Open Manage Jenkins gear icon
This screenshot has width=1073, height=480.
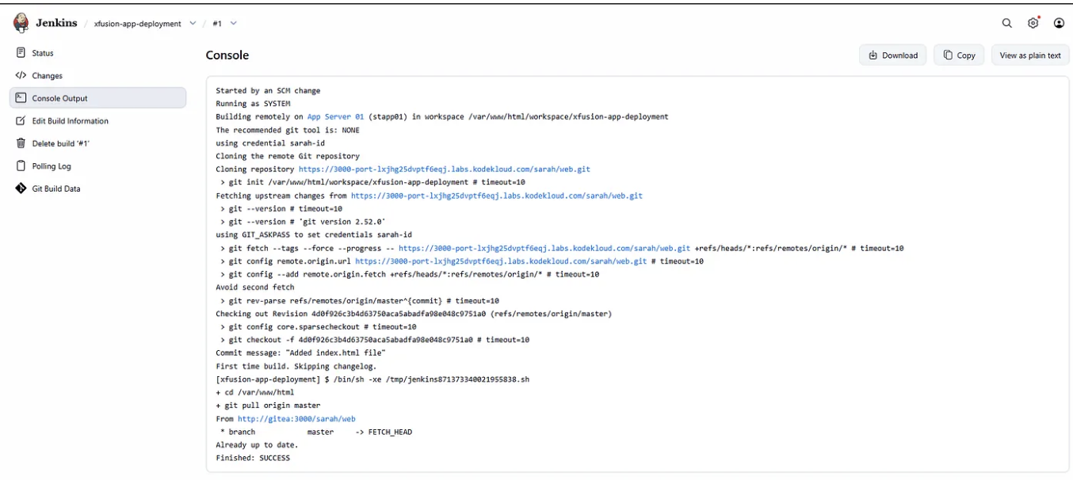pos(1033,23)
